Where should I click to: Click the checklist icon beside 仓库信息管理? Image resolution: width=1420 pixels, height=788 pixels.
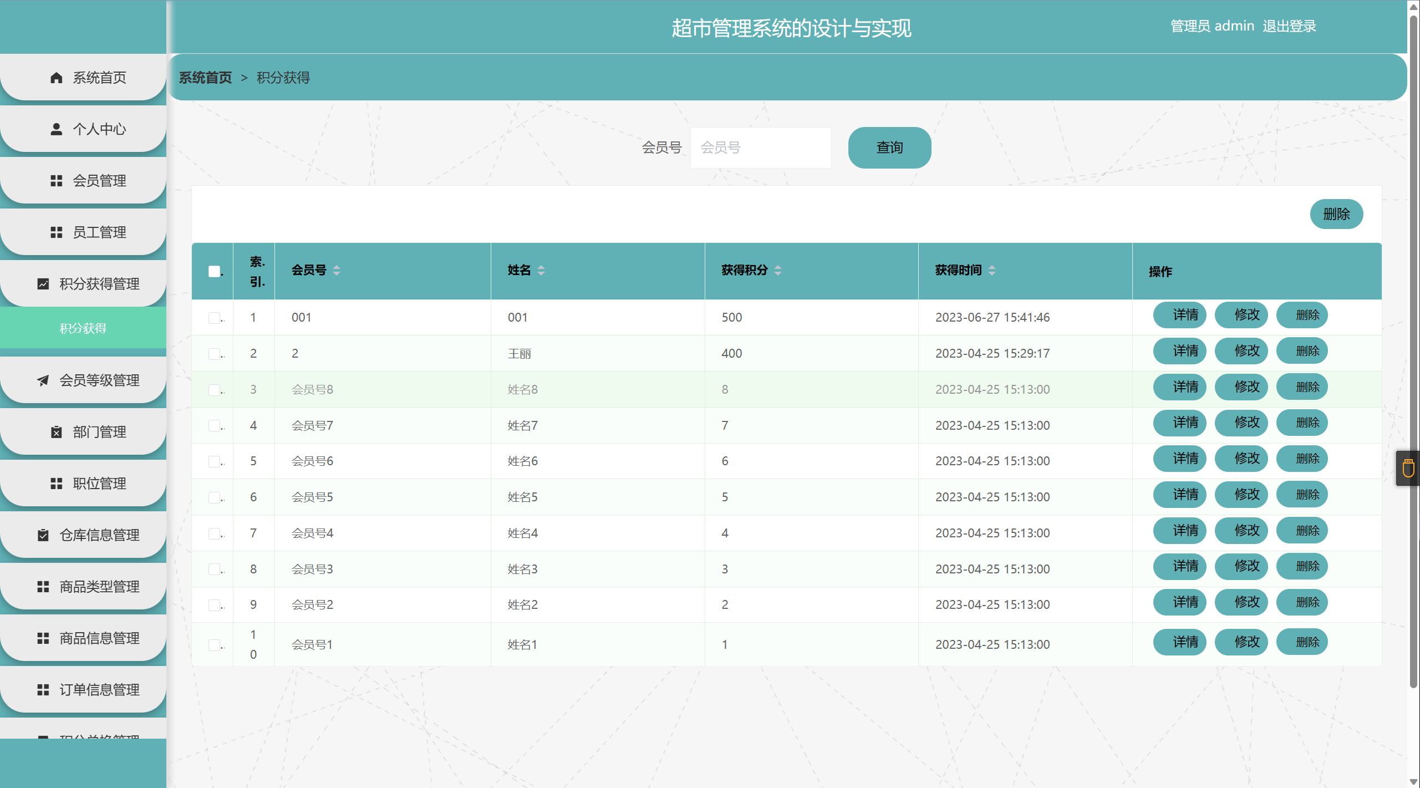[x=43, y=535]
